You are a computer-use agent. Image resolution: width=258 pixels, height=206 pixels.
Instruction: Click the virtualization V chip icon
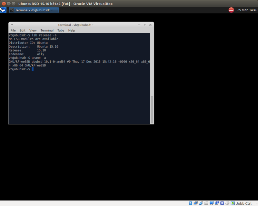[222, 203]
